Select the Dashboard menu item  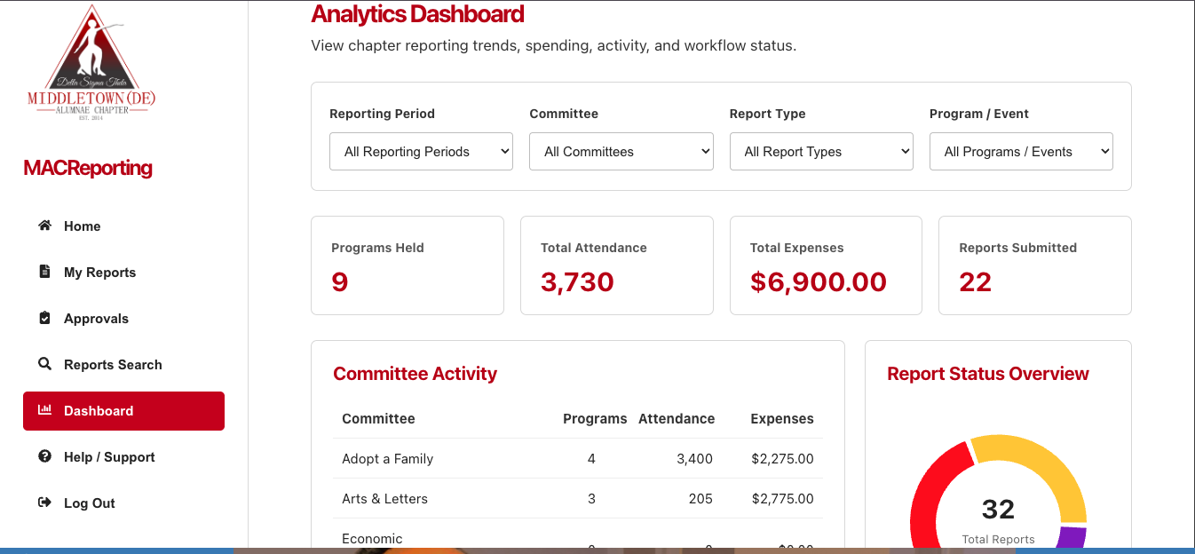(x=123, y=411)
